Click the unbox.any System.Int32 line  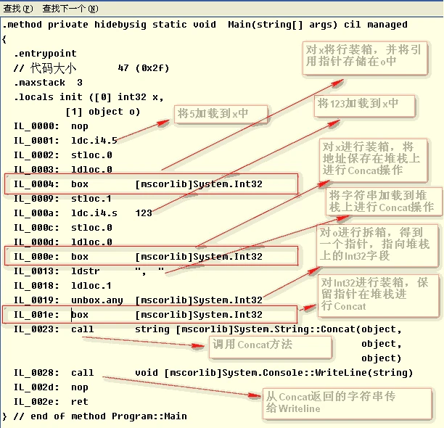point(138,300)
